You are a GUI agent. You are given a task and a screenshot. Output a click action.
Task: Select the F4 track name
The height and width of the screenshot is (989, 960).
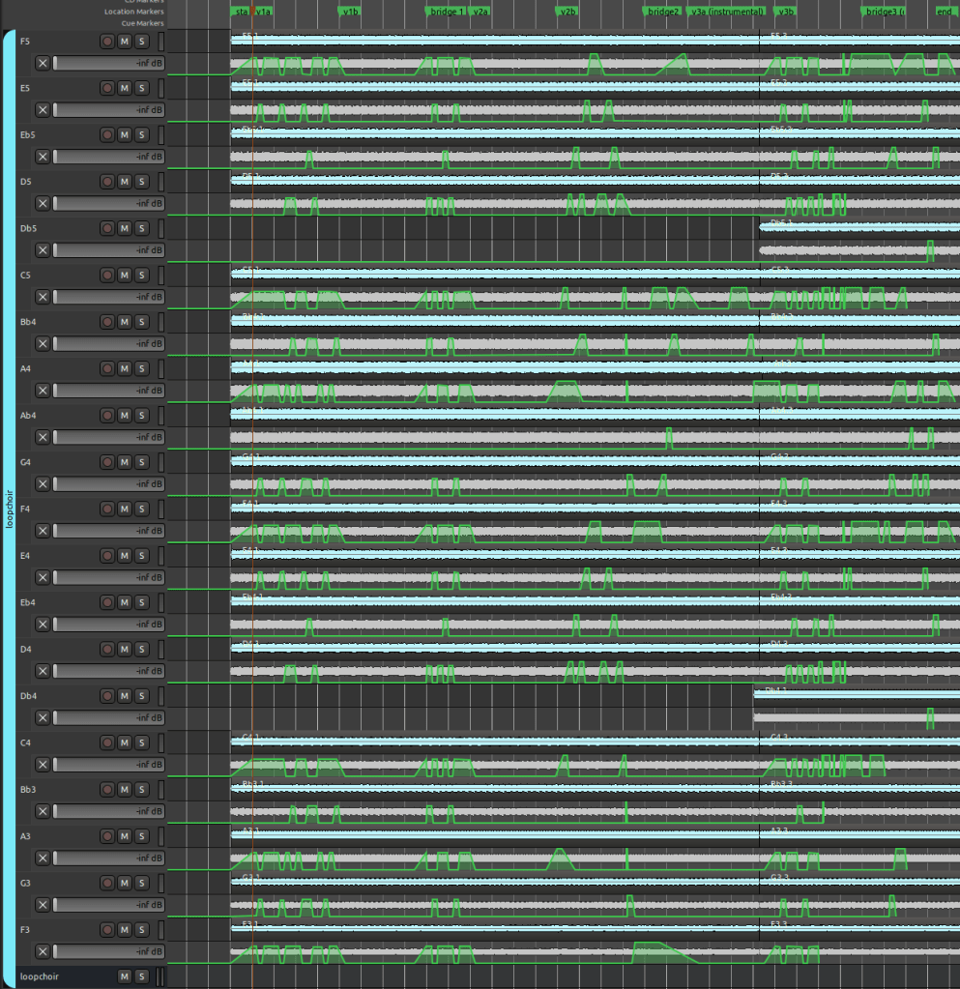point(26,509)
